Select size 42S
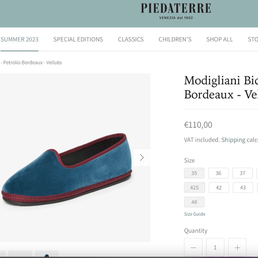 point(194,188)
